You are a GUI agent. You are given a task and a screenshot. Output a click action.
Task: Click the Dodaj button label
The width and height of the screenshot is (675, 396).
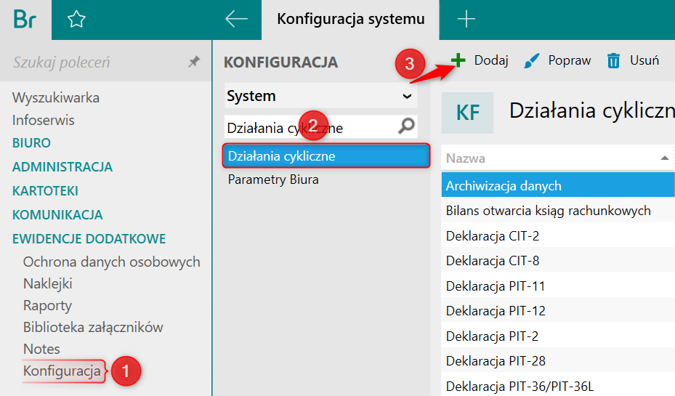[491, 60]
